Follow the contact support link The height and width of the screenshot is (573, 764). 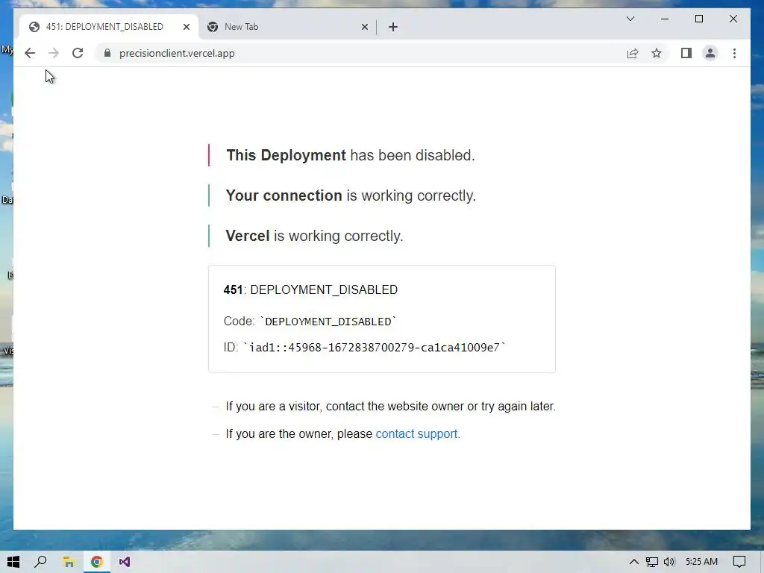coord(416,433)
